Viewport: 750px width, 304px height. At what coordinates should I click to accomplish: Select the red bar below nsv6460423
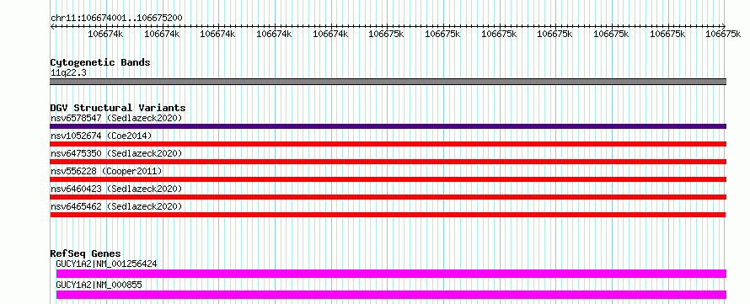388,197
